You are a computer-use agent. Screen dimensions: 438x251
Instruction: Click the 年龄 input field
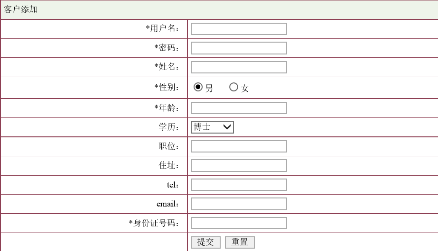click(239, 108)
